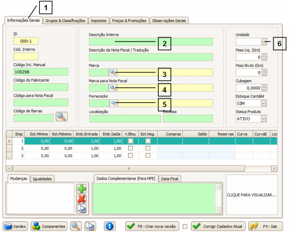Screen dimensions: 289x232
Task: Open the Preços & Promoções tab
Action: (x=129, y=20)
